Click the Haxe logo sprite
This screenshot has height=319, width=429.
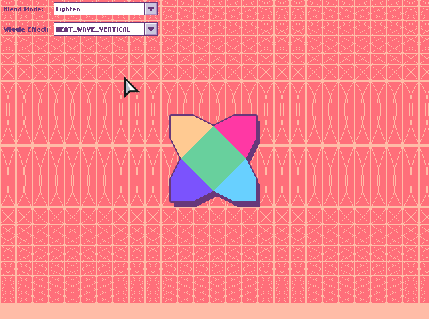[214, 160]
